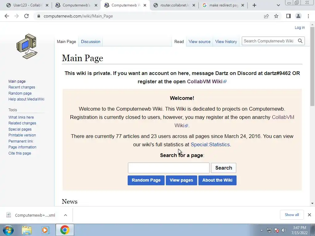Open Windows Explorer from the taskbar
Image resolution: width=315 pixels, height=236 pixels.
[27, 230]
